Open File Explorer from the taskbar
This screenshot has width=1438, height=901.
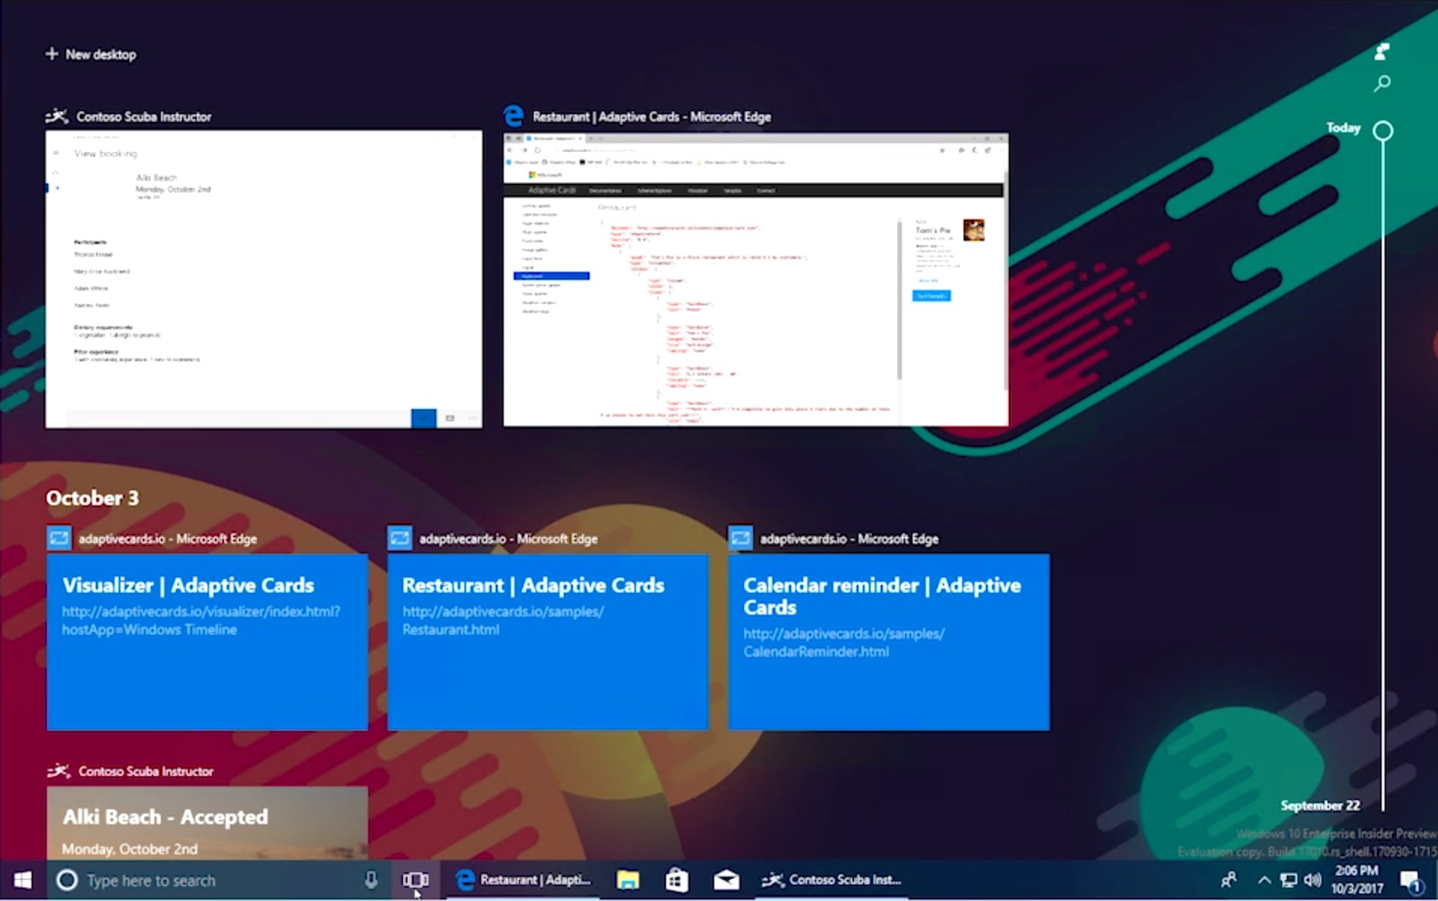pos(628,880)
